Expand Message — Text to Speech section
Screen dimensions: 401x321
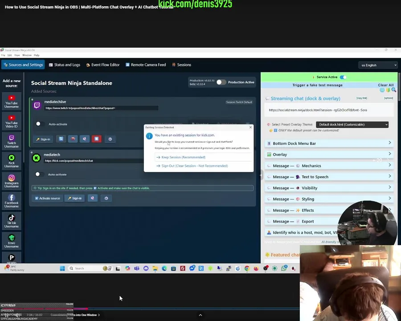(x=329, y=177)
